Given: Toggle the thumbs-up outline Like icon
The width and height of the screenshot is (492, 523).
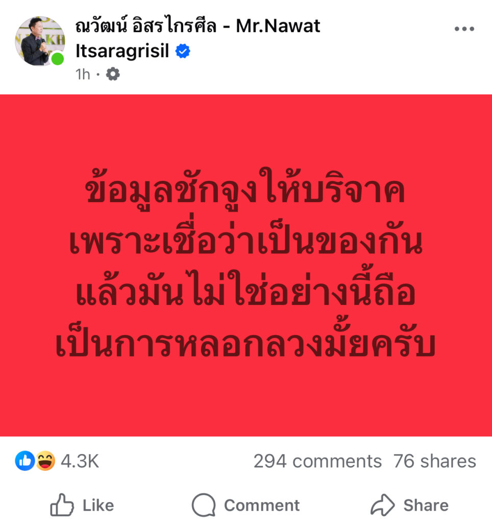Looking at the screenshot, I should pos(62,505).
